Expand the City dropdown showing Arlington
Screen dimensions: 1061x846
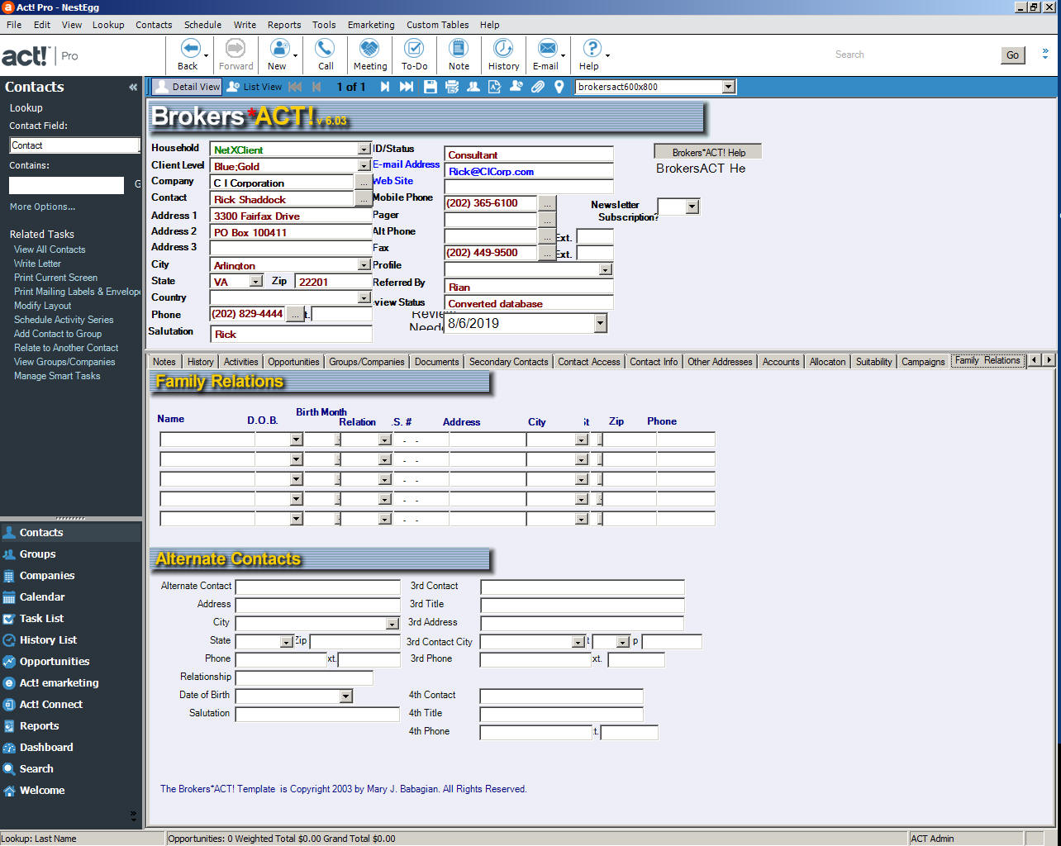tap(364, 265)
